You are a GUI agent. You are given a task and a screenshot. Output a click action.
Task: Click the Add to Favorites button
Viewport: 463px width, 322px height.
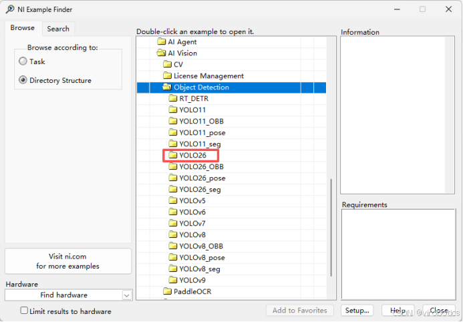[300, 311]
